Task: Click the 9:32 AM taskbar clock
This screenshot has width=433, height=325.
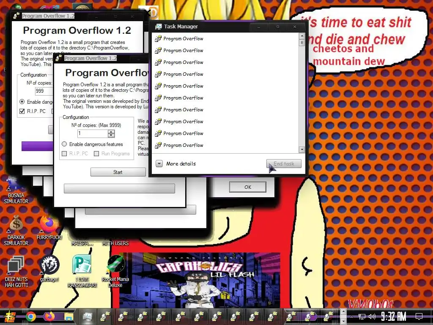Action: point(394,317)
